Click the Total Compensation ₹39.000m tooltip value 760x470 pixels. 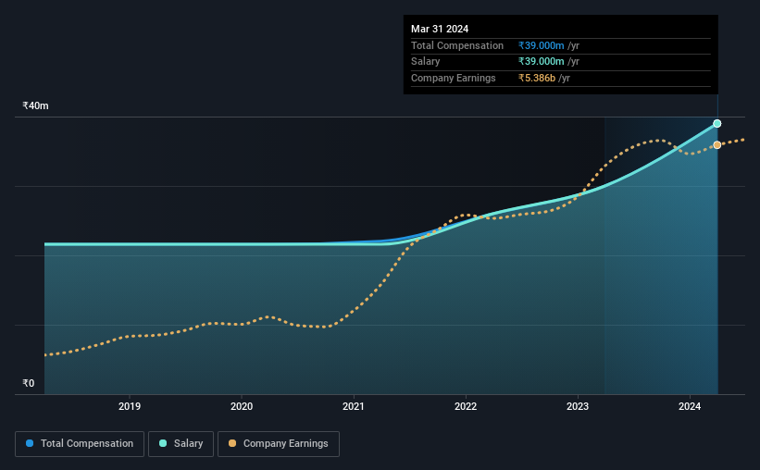(x=541, y=45)
